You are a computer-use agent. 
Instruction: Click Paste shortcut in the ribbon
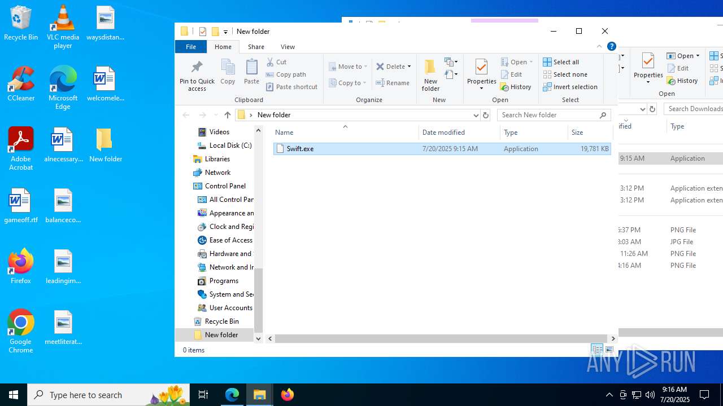tap(291, 87)
